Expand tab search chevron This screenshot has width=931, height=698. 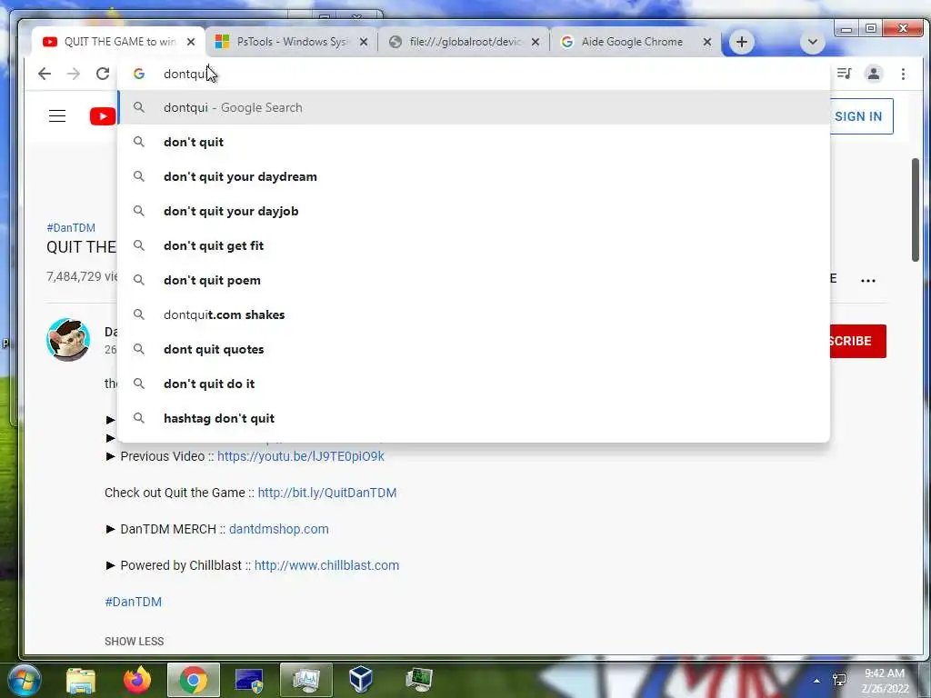[x=813, y=42]
